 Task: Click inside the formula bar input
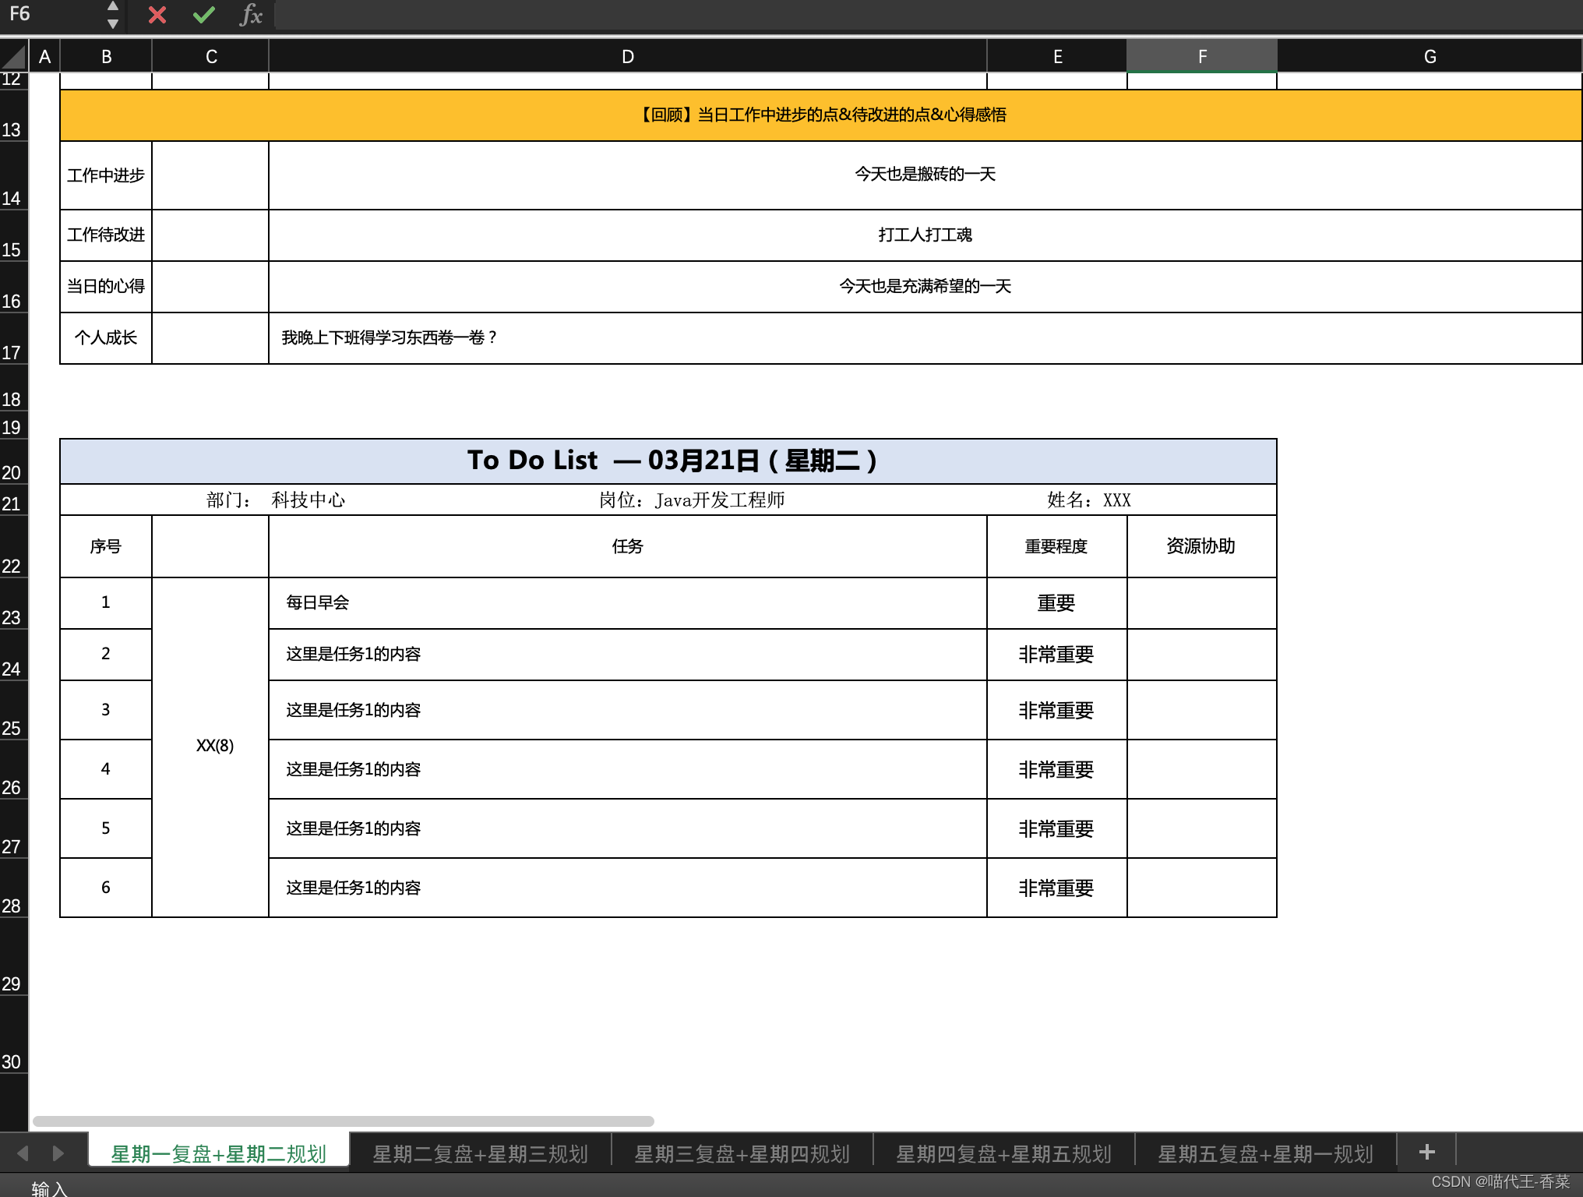pyautogui.click(x=929, y=15)
